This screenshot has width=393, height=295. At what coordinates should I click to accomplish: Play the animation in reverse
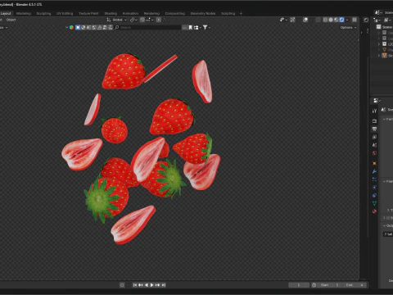pyautogui.click(x=147, y=285)
